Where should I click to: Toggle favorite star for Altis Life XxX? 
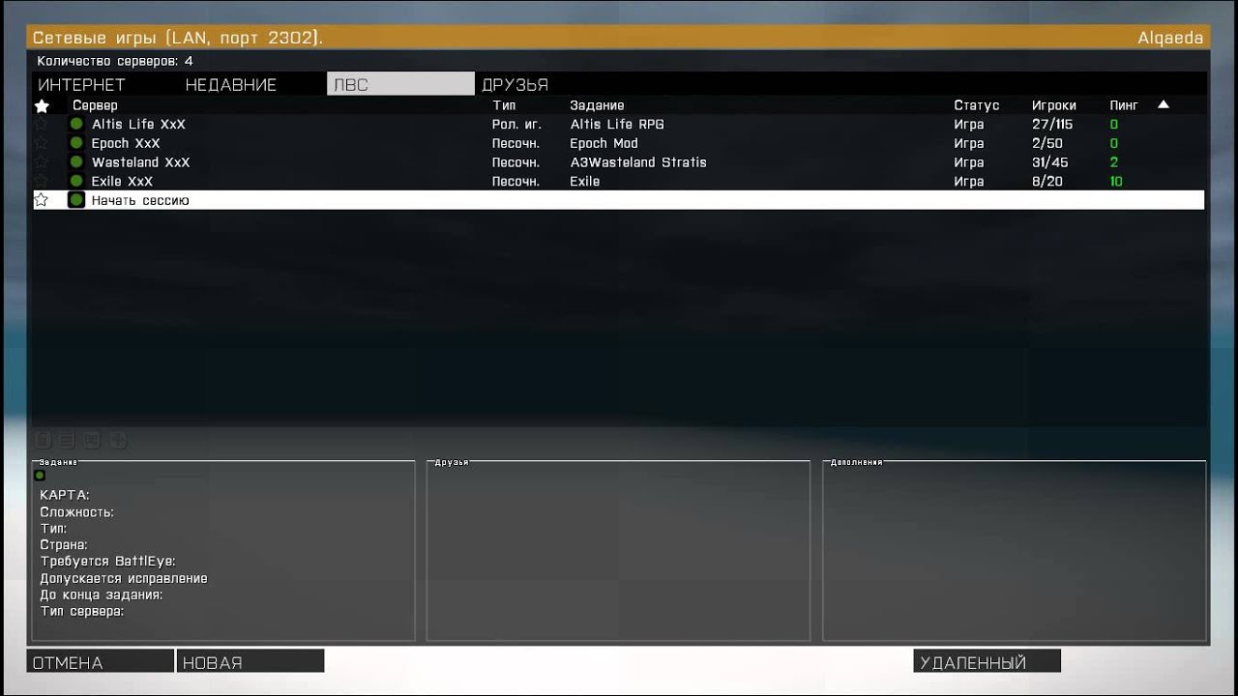(x=42, y=124)
